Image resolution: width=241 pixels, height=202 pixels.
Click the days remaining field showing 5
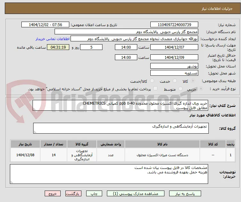coord(91,47)
